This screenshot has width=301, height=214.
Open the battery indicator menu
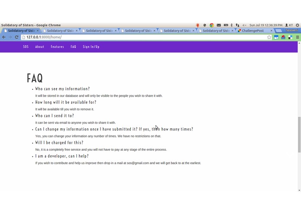pos(226,25)
